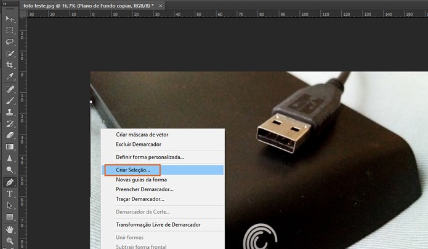Select the Eyedropper tool
Screen dimensions: 428x249
(x=10, y=76)
